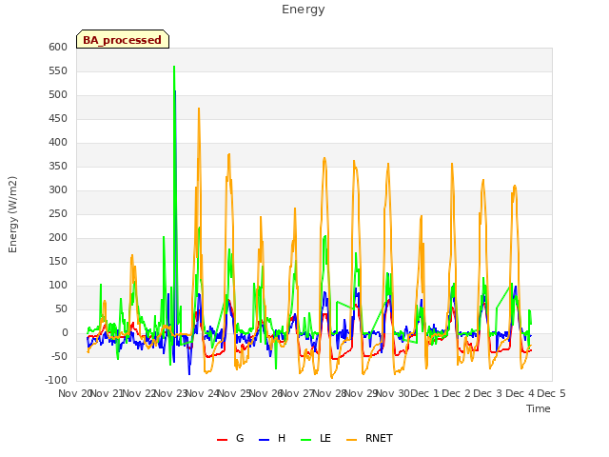Click the 400 y-axis tick value
Image resolution: width=609 pixels, height=457 pixels.
(x=58, y=143)
